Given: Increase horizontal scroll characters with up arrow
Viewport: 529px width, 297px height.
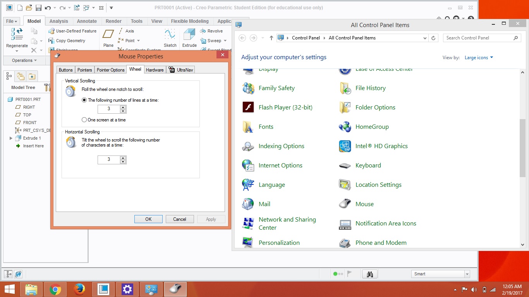Looking at the screenshot, I should click(x=123, y=157).
